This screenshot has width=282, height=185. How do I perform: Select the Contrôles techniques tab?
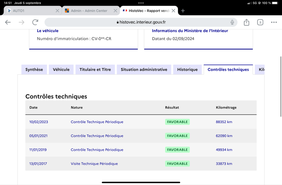pos(228,69)
